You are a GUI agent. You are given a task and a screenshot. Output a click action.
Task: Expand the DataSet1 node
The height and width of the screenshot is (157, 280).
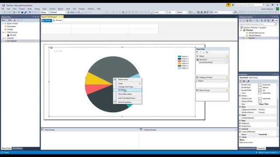pyautogui.click(x=6, y=41)
